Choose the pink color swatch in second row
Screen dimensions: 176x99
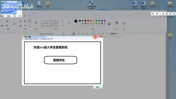(x=88, y=23)
